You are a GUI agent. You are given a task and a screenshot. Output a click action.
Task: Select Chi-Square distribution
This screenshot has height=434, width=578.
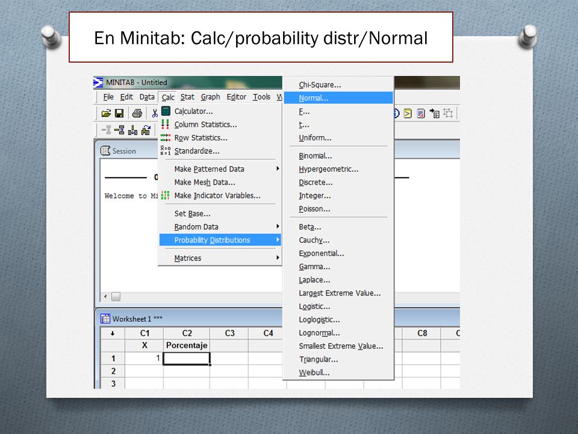(338, 85)
